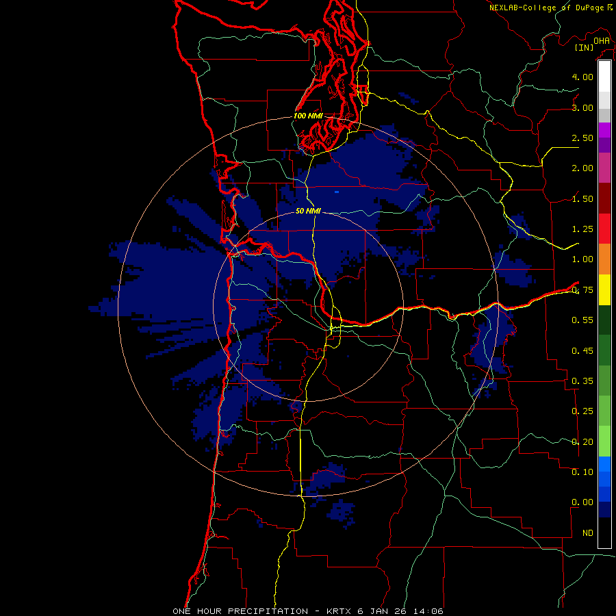Click the 4.00 legend value
This screenshot has width=616, height=616.
pyautogui.click(x=582, y=77)
